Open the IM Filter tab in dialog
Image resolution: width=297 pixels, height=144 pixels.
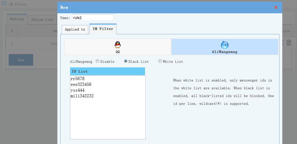(103, 29)
